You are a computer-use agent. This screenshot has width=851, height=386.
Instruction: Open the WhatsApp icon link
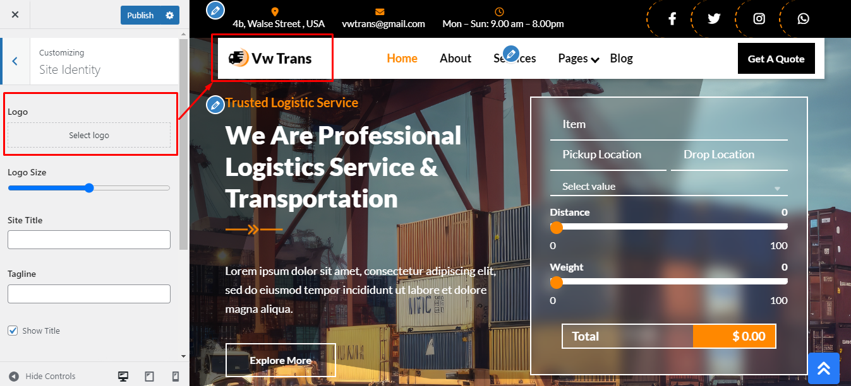[x=803, y=19]
